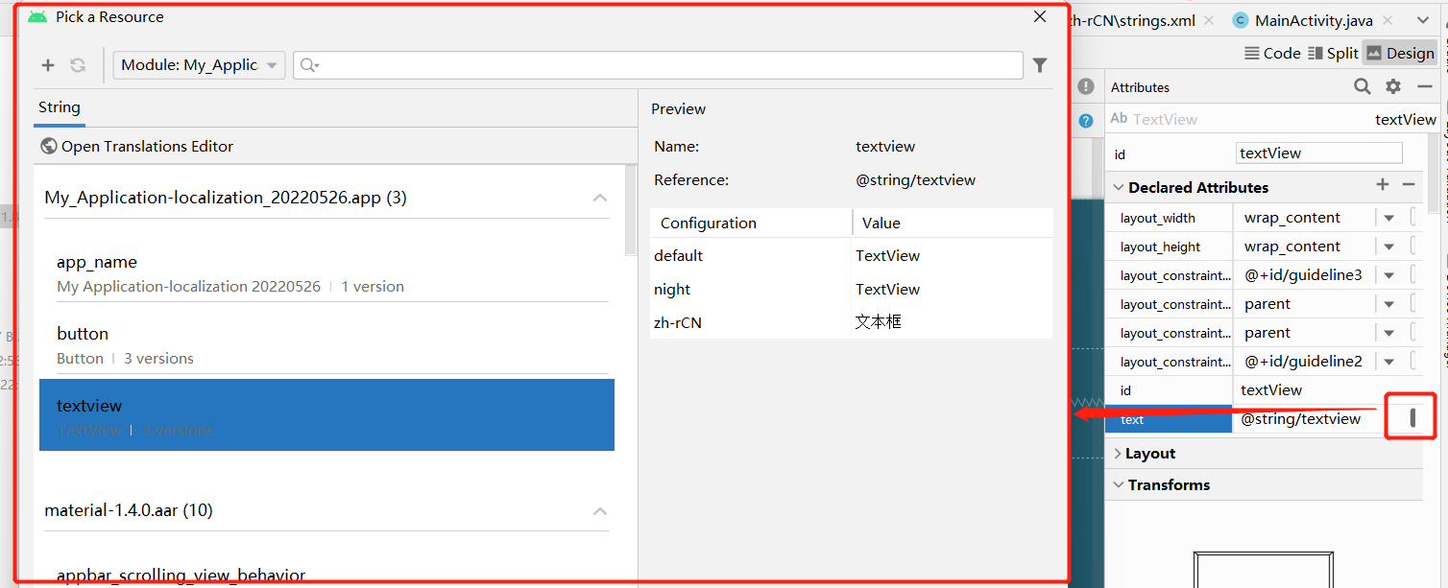Open the Module: My_Applic dropdown

point(199,65)
